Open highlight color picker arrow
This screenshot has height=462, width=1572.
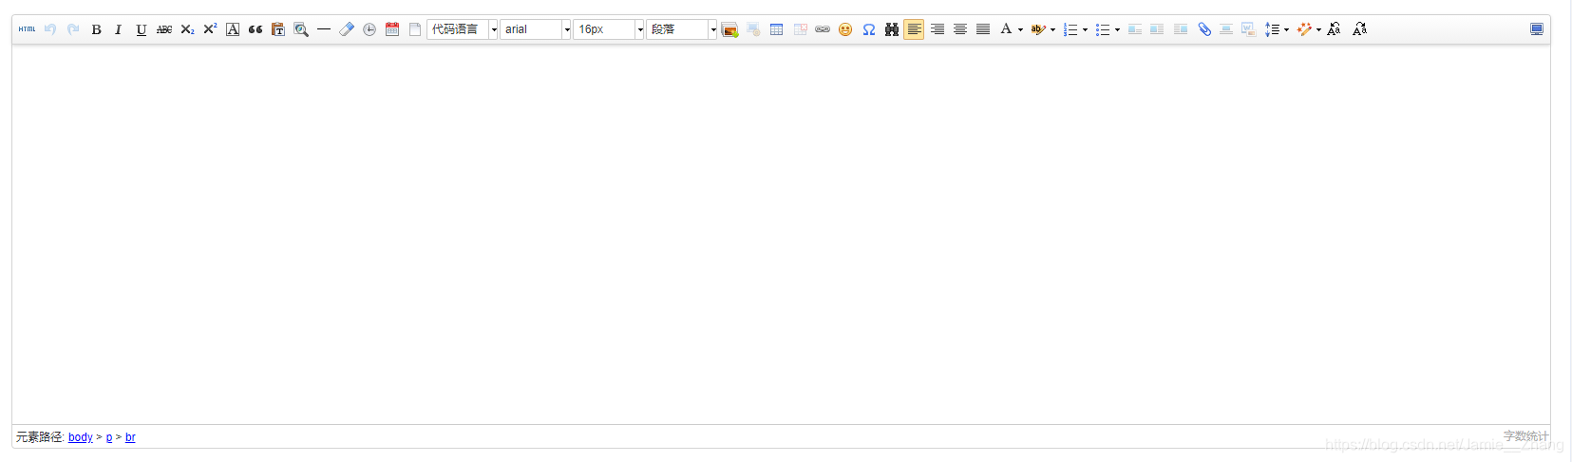1053,29
